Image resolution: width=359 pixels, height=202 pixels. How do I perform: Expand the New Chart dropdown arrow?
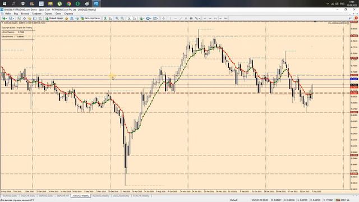[7, 19]
